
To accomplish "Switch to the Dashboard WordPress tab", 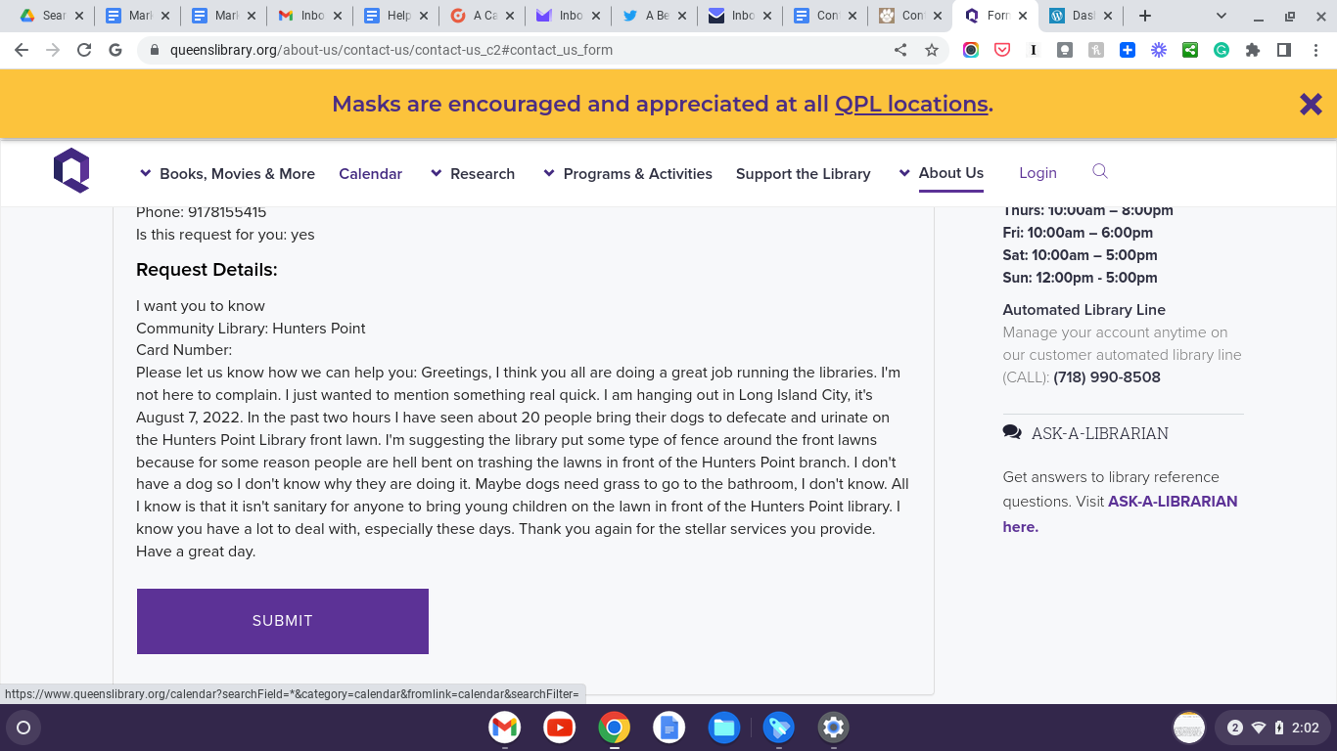I will (x=1079, y=16).
